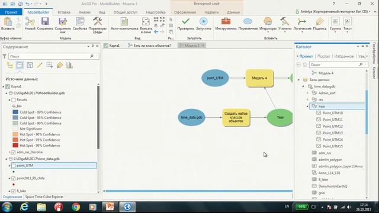The height and width of the screenshot is (213, 379).
Task: Open model Свойства properties
Action: click(80, 24)
